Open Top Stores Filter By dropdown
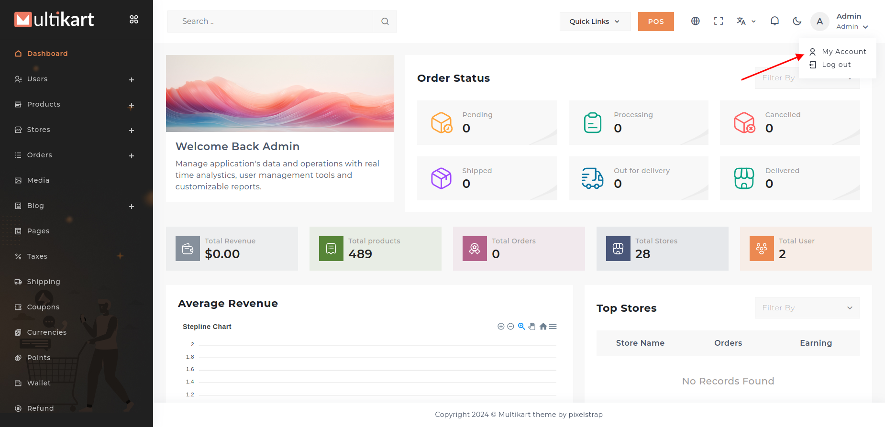This screenshot has height=427, width=885. 807,308
